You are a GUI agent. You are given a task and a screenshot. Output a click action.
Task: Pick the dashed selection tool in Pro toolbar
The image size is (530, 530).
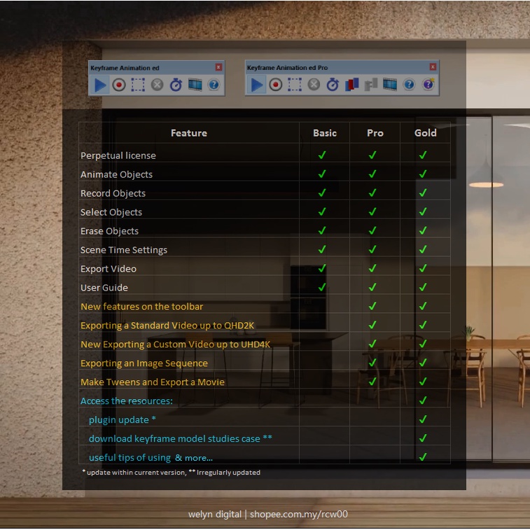(295, 85)
